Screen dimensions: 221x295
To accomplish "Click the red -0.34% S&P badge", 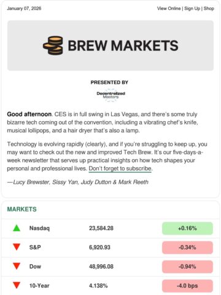I will pyautogui.click(x=187, y=247).
